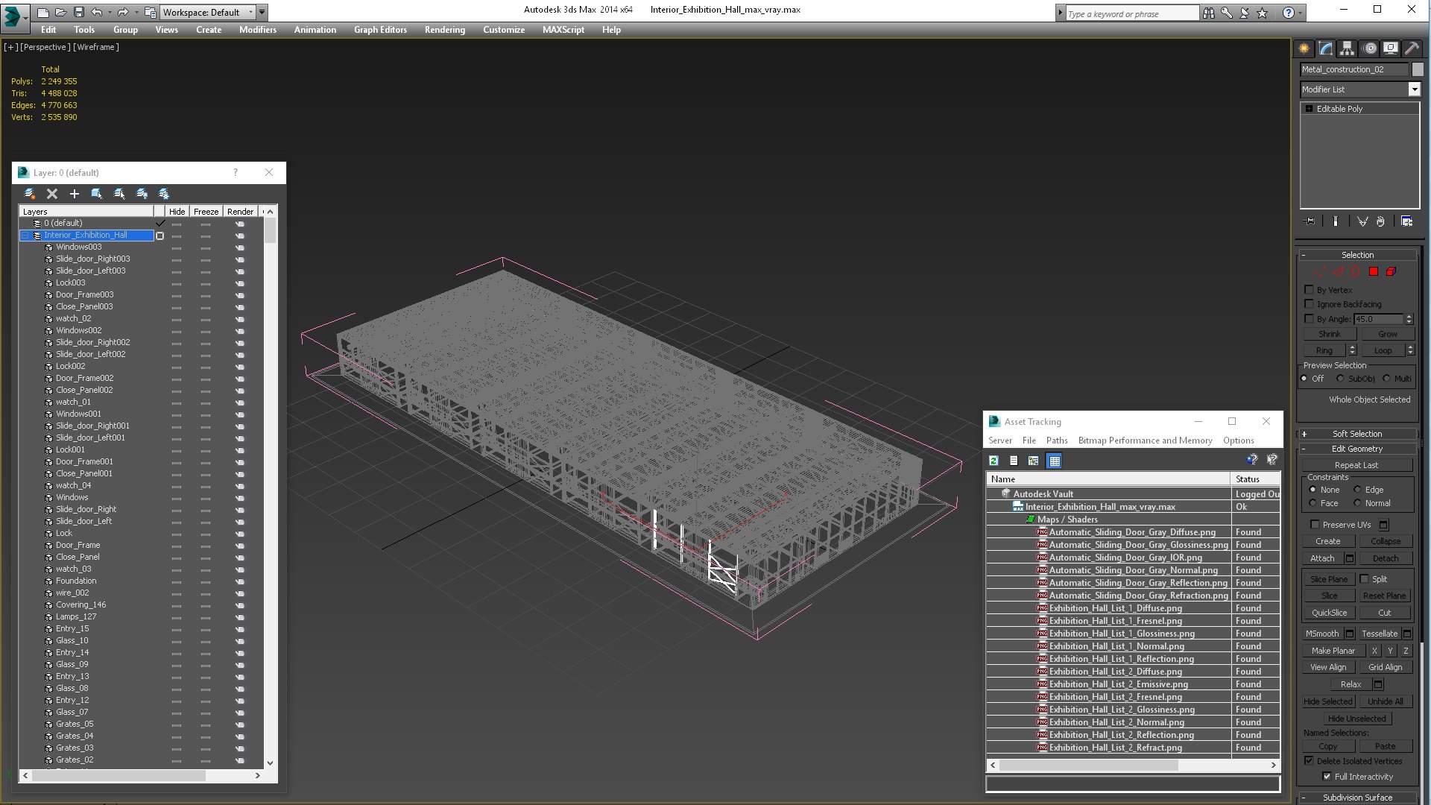The width and height of the screenshot is (1431, 805).
Task: Click the Attach button
Action: pos(1322,558)
